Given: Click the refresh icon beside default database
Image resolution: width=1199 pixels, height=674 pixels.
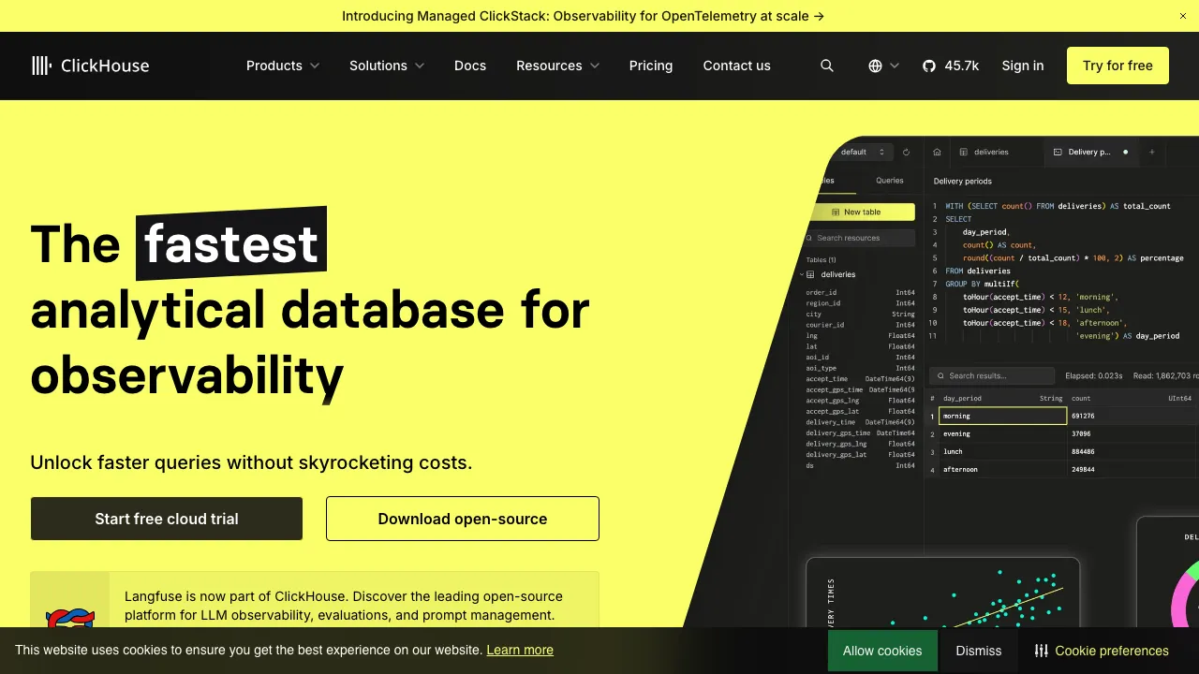Looking at the screenshot, I should point(906,152).
